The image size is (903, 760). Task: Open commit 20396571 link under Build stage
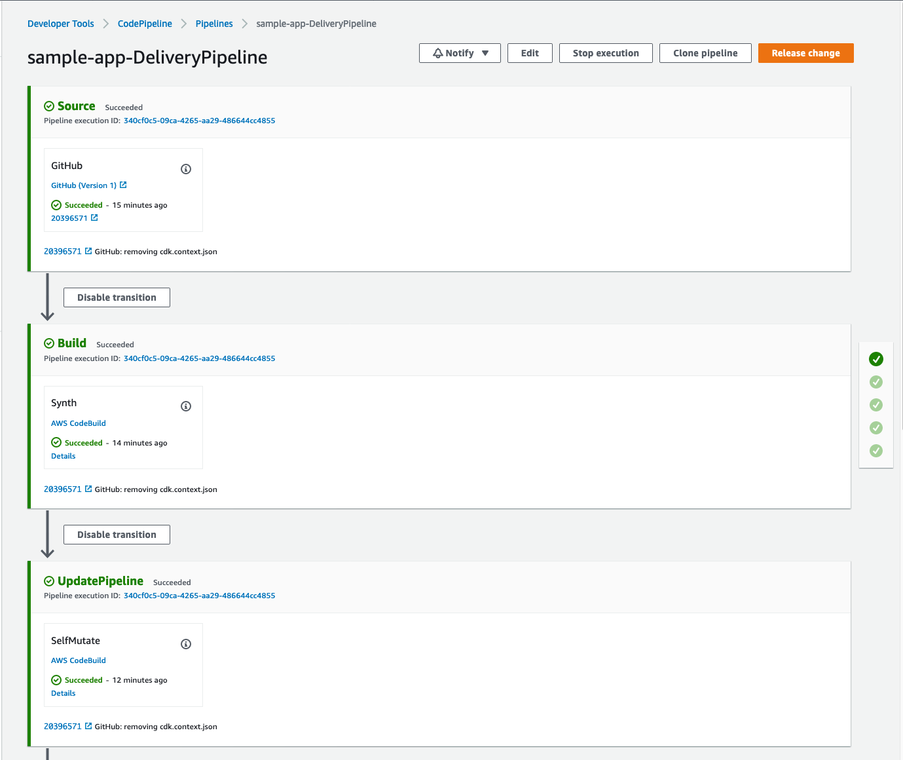point(63,489)
